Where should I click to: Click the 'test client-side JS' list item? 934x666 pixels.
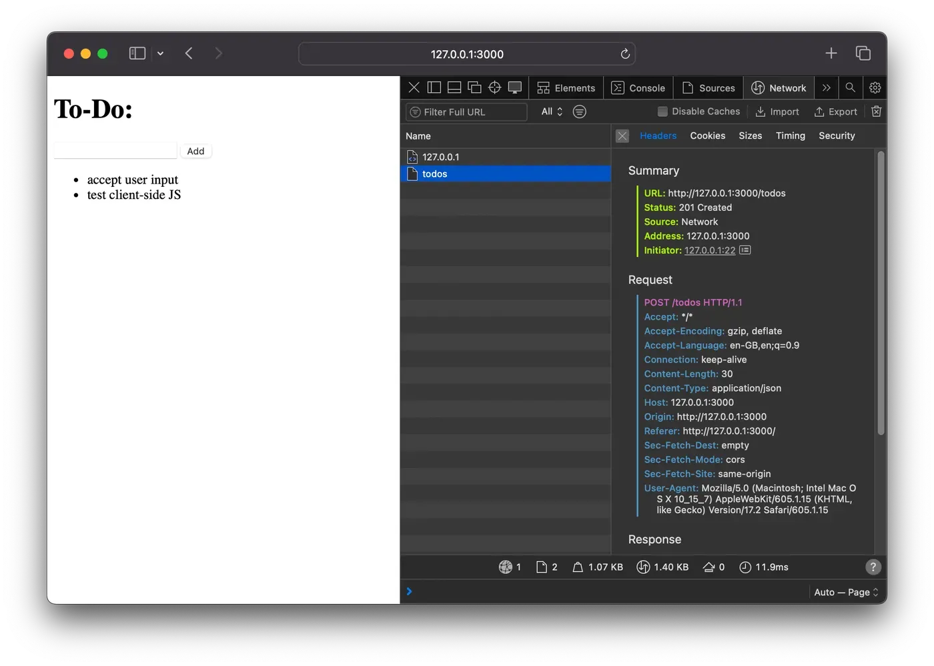134,195
